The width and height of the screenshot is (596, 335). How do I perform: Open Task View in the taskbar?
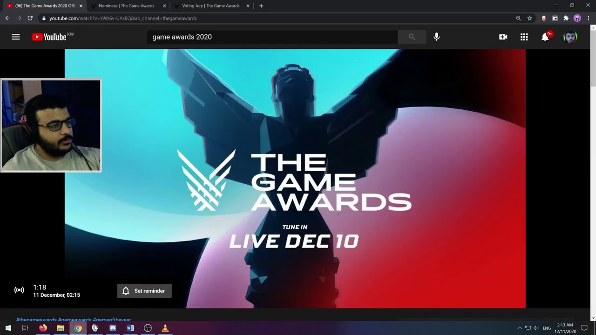(25, 328)
